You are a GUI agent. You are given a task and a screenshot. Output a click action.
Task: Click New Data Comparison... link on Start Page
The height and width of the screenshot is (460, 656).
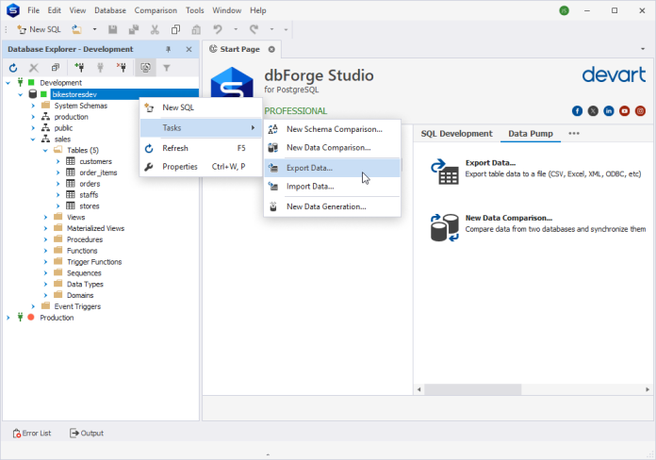509,218
